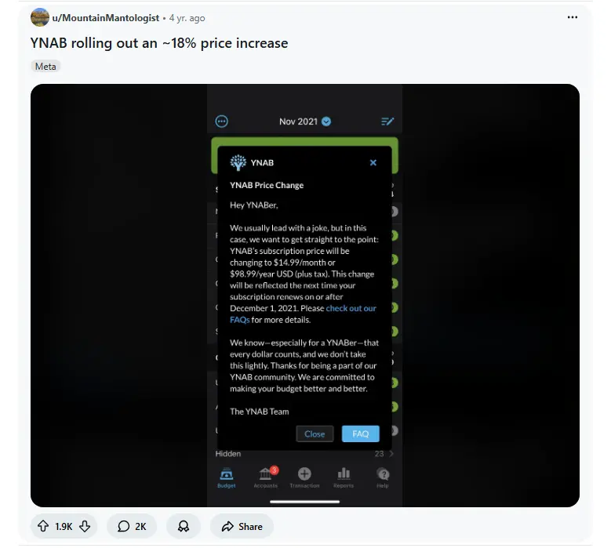
Task: Visit u/MountainMantologist profile link
Action: click(x=106, y=18)
